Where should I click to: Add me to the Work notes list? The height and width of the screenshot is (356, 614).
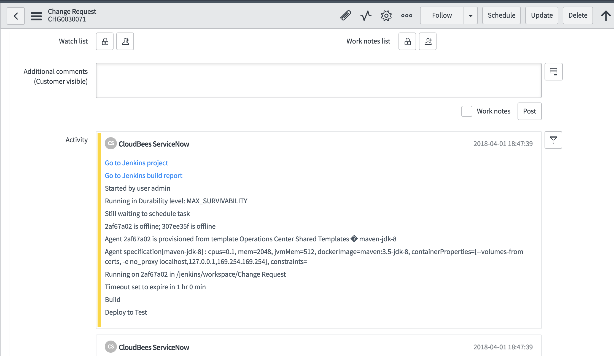coord(428,41)
